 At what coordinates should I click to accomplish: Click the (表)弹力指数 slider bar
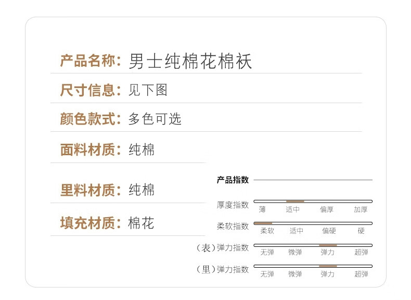click(x=313, y=245)
